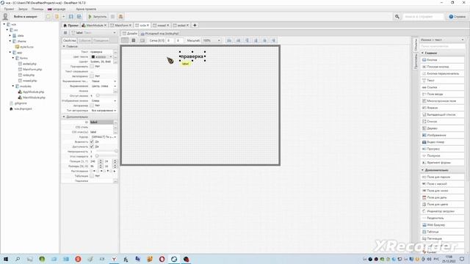Viewport: 470px width, 264px height.
Task: Switch to the MainModule editor tab
Action: click(94, 26)
